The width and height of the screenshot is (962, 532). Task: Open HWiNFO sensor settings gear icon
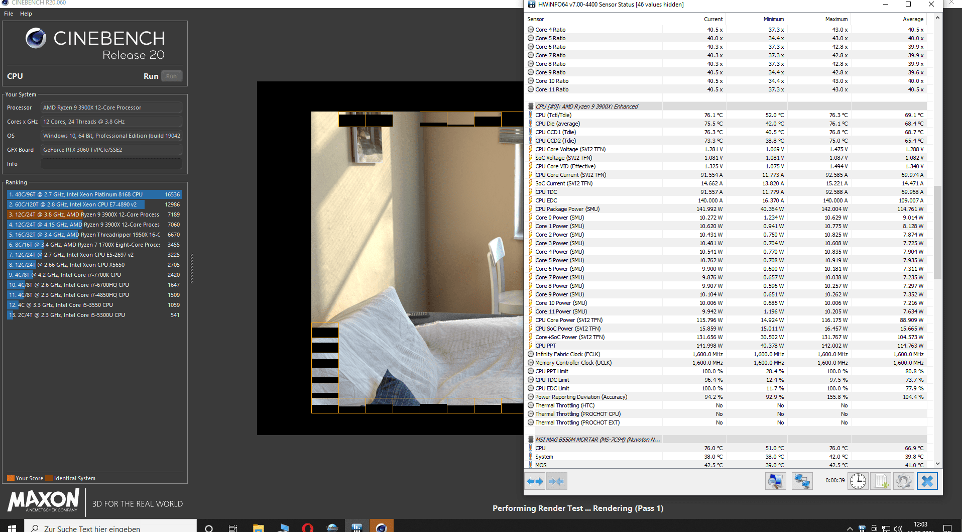pos(903,481)
